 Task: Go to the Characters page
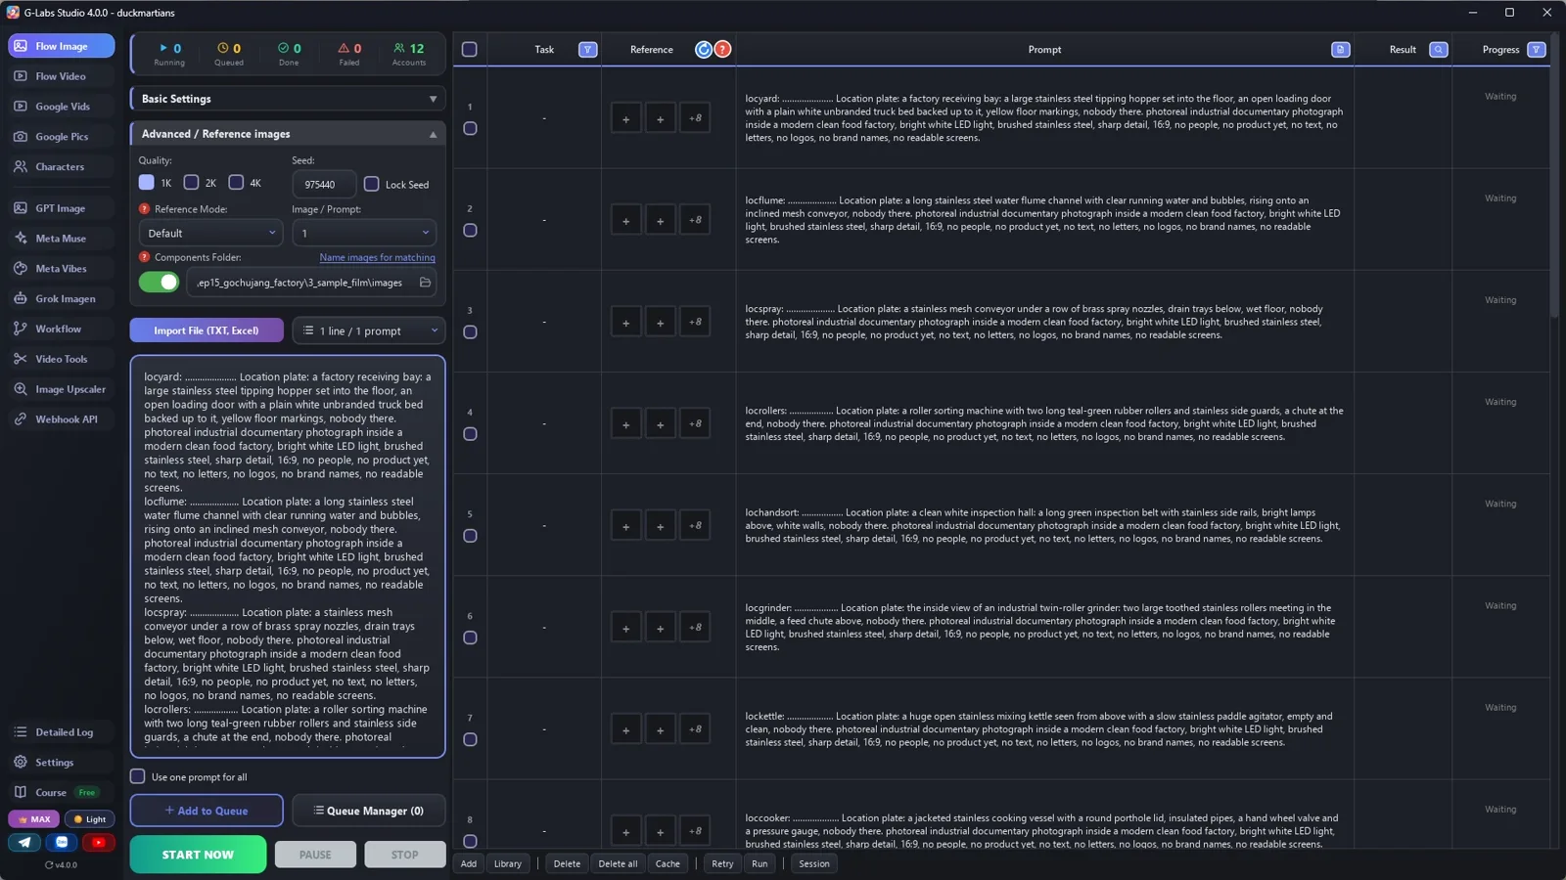61,167
